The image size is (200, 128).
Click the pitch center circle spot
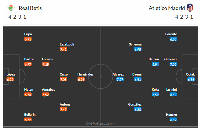point(101,77)
